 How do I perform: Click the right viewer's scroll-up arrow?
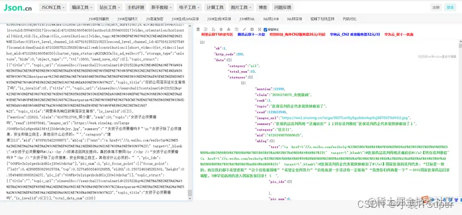click(x=460, y=42)
